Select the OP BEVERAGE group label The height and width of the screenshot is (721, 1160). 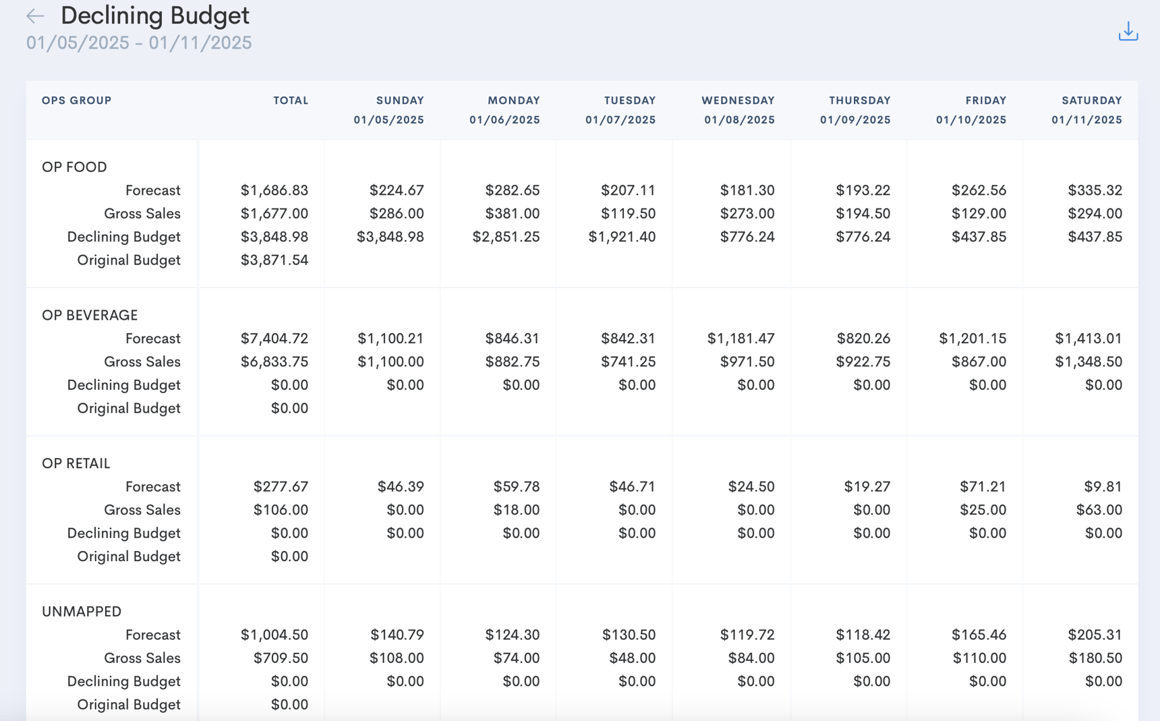(x=89, y=314)
